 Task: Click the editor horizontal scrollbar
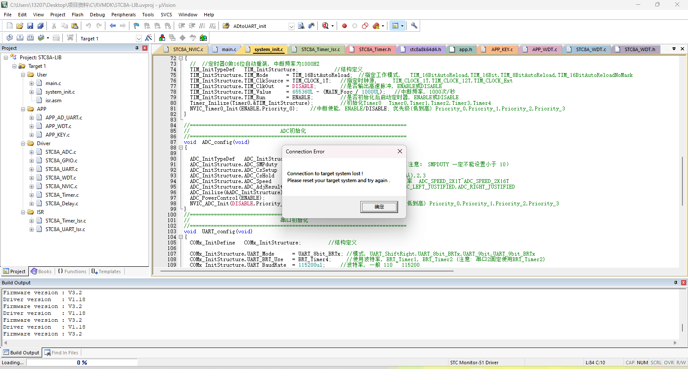[x=307, y=271]
